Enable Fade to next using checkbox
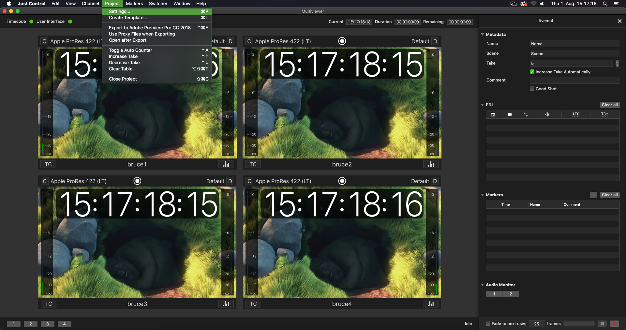626x330 pixels. pos(488,324)
